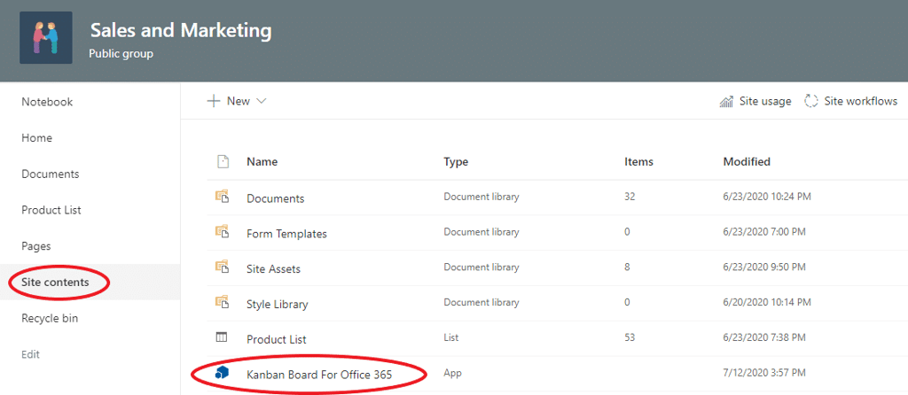Screen dimensions: 908x395
Task: Click the file type column header icon
Action: pyautogui.click(x=223, y=162)
